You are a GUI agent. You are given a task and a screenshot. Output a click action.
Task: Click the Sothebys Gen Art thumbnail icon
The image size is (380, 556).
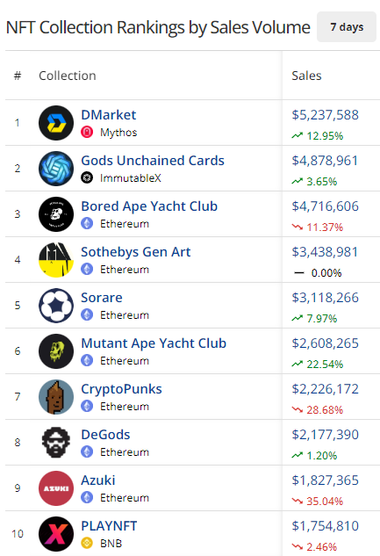pyautogui.click(x=56, y=260)
